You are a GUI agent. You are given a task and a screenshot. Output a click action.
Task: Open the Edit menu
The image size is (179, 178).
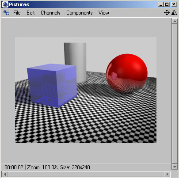(30, 13)
